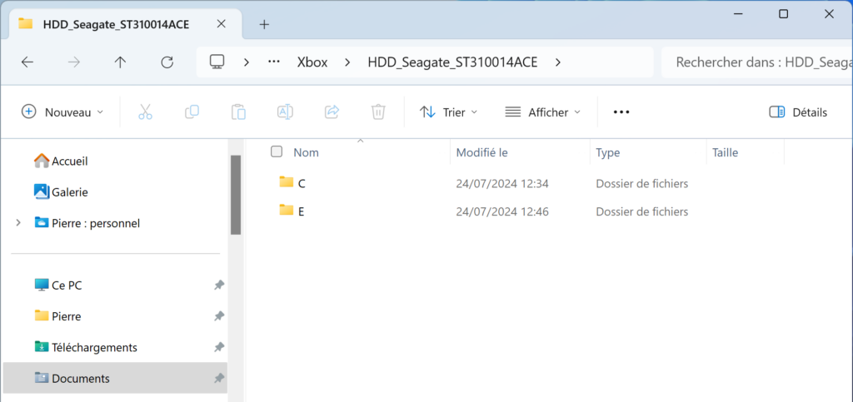
Task: Open Téléchargements in the sidebar
Action: [x=86, y=347]
